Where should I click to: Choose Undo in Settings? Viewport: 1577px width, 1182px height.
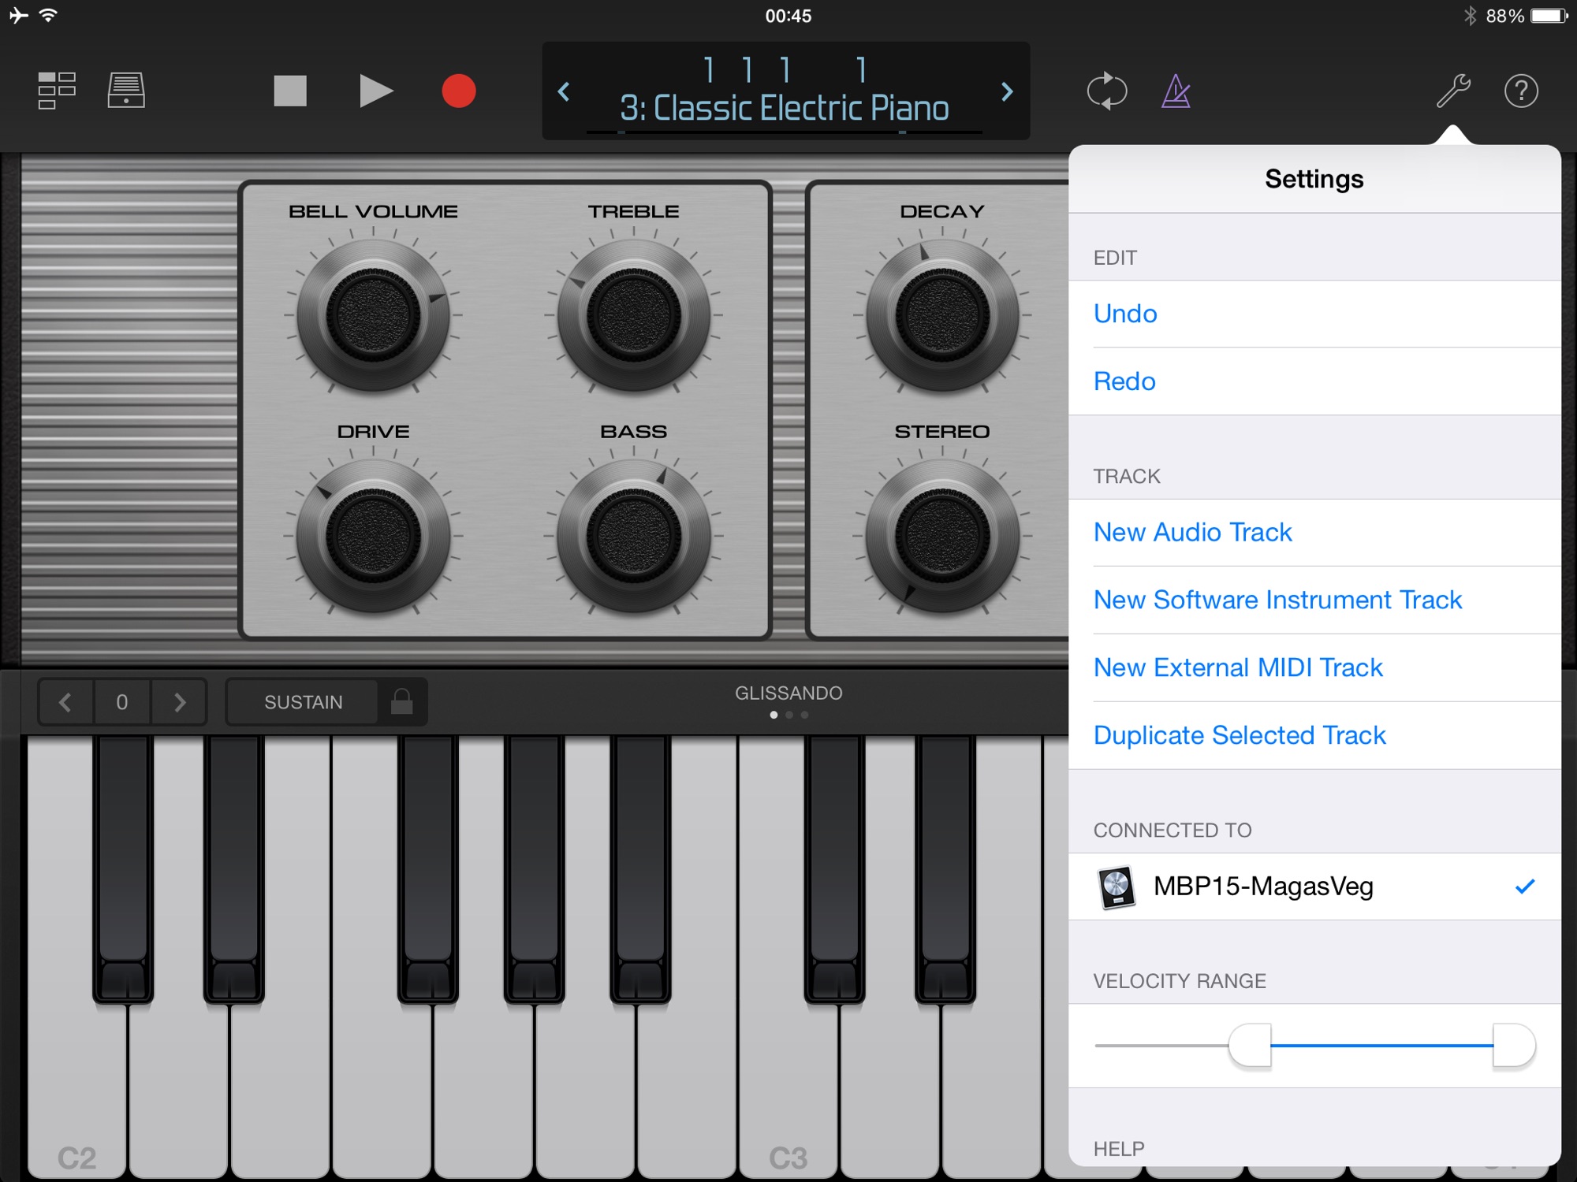click(x=1314, y=314)
